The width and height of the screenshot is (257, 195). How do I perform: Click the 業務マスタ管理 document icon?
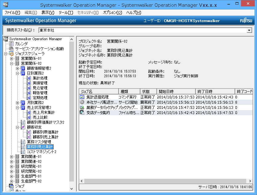(23, 142)
